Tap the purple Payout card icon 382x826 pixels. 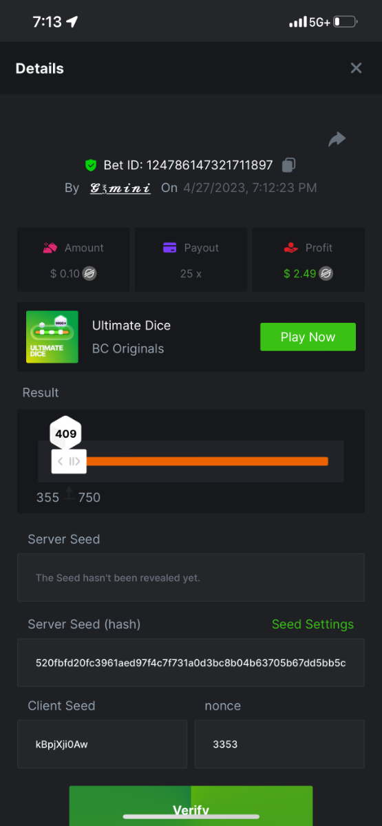(x=169, y=248)
